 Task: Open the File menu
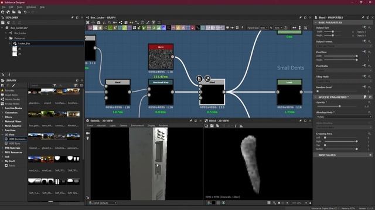point(4,7)
